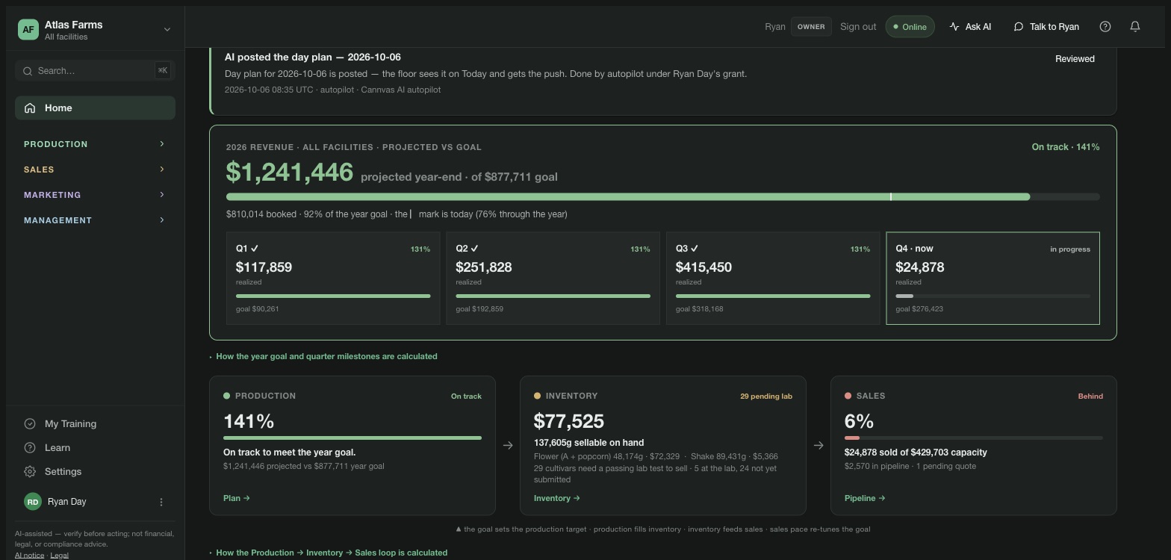The height and width of the screenshot is (560, 1171).
Task: Expand the Sales sidebar section
Action: point(95,169)
